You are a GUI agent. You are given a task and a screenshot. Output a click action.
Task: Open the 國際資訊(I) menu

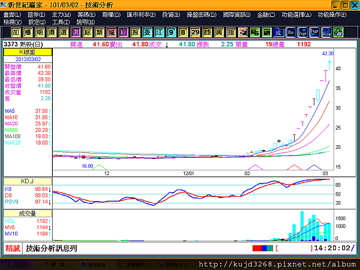[237, 15]
